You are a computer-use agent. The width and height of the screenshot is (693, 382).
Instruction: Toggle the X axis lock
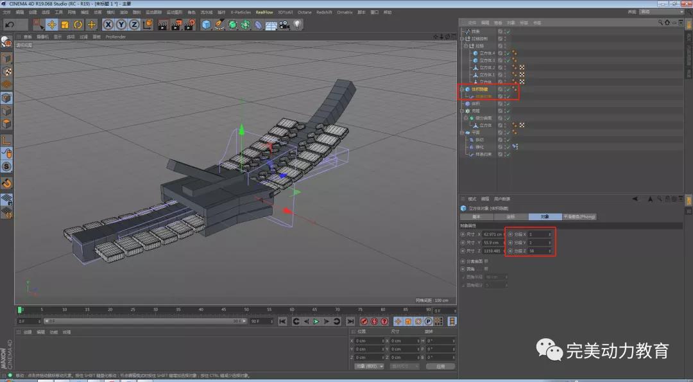pyautogui.click(x=108, y=25)
